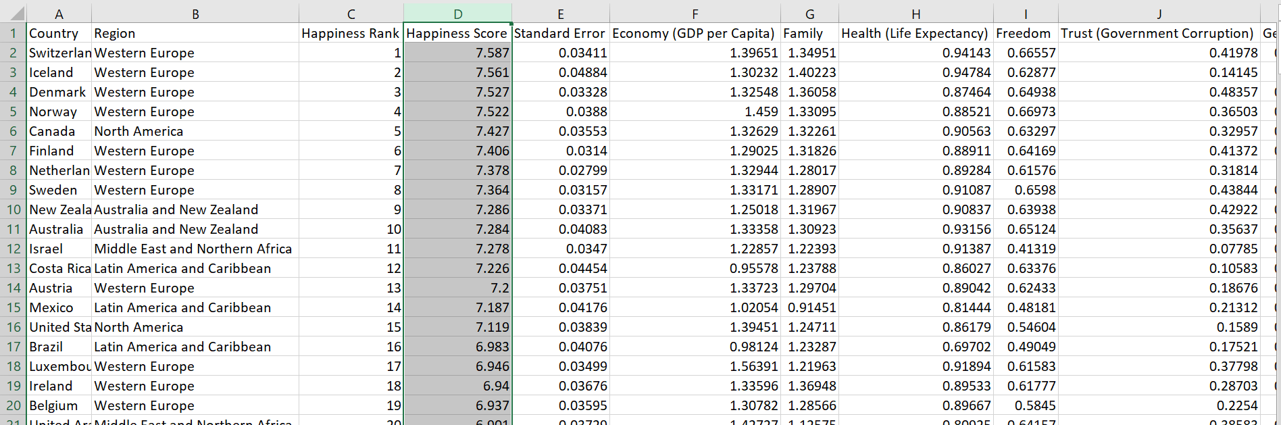Click GDP value 1.56391
The width and height of the screenshot is (1281, 425).
pyautogui.click(x=695, y=366)
